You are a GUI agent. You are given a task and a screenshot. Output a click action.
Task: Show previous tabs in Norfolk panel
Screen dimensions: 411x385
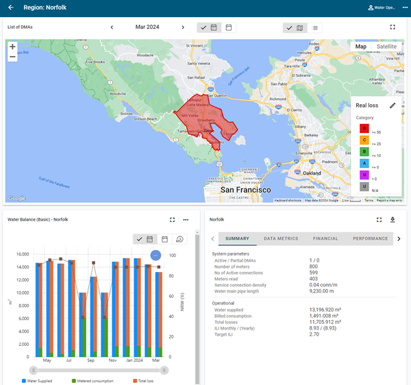[x=212, y=239]
